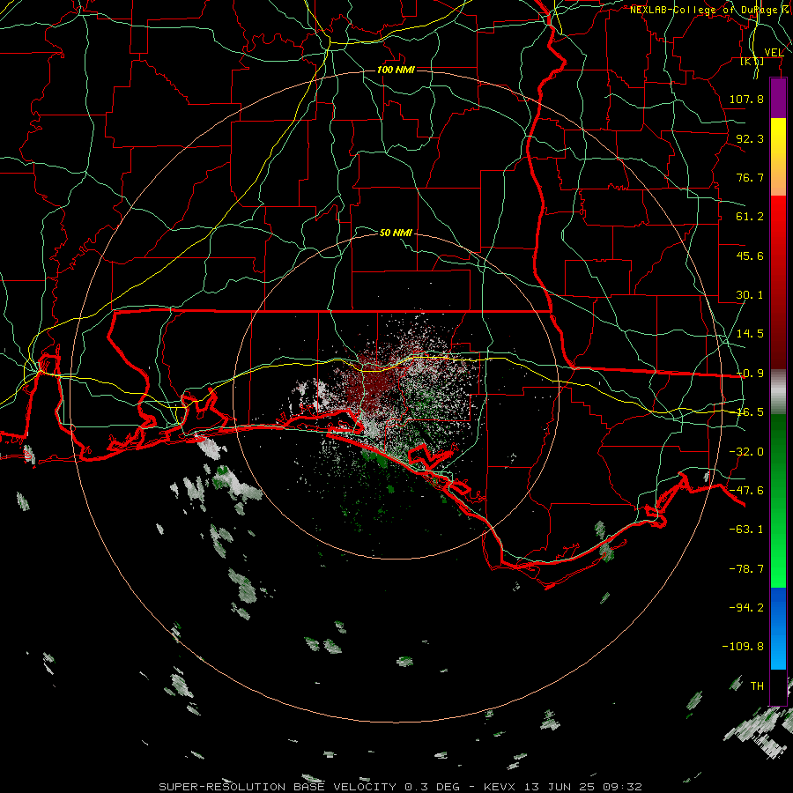Click the red segment of the color bar

tap(778, 282)
